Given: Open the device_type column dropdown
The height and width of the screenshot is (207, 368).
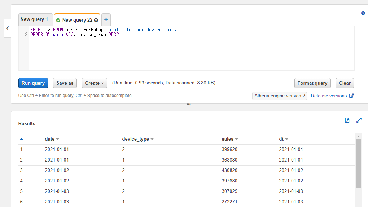Looking at the screenshot, I should click(x=152, y=139).
